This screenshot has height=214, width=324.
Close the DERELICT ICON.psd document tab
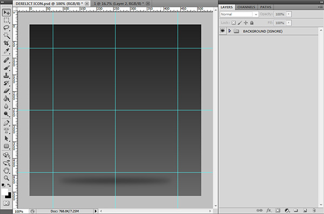87,4
